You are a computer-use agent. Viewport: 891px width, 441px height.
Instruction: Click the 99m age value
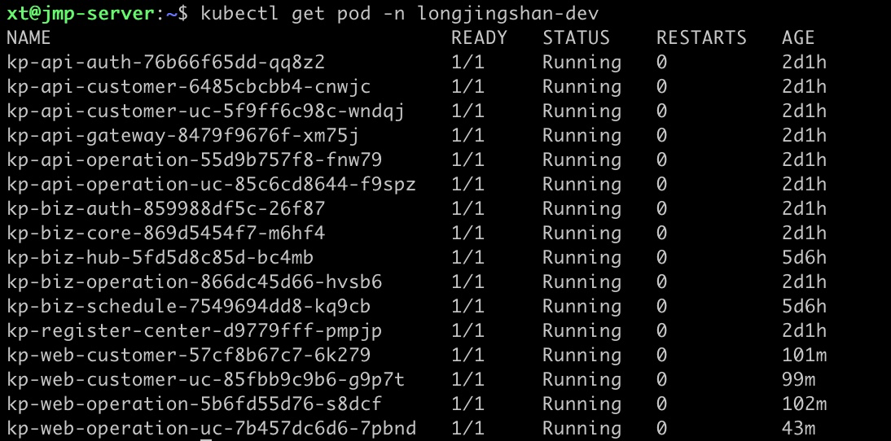point(798,380)
